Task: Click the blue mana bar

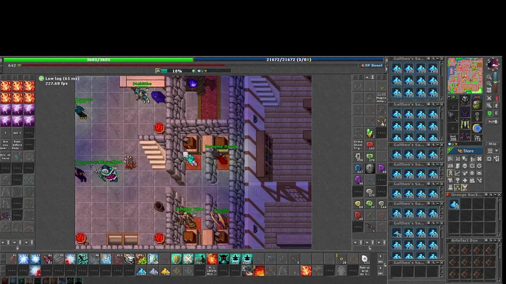Action: 289,60
